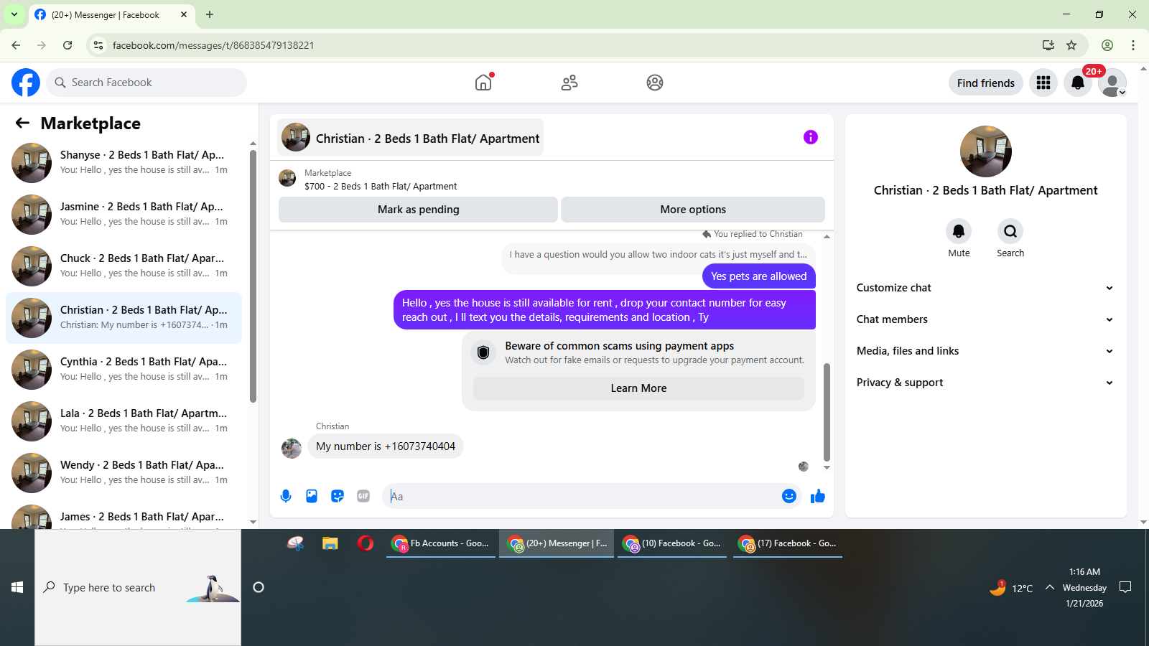Screen dimensions: 1149x646
Task: Open the tab search dropdown arrow
Action: [14, 14]
